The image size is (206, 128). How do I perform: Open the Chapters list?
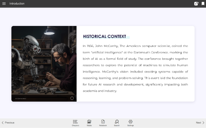76,123
